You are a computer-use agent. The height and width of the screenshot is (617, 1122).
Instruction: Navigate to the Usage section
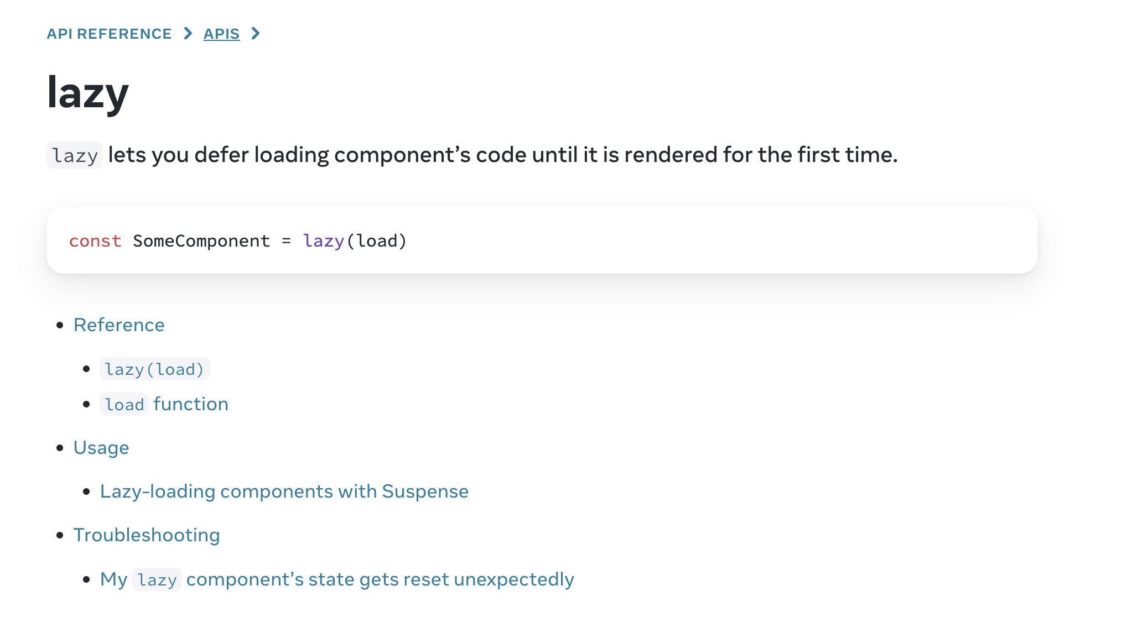coord(101,448)
